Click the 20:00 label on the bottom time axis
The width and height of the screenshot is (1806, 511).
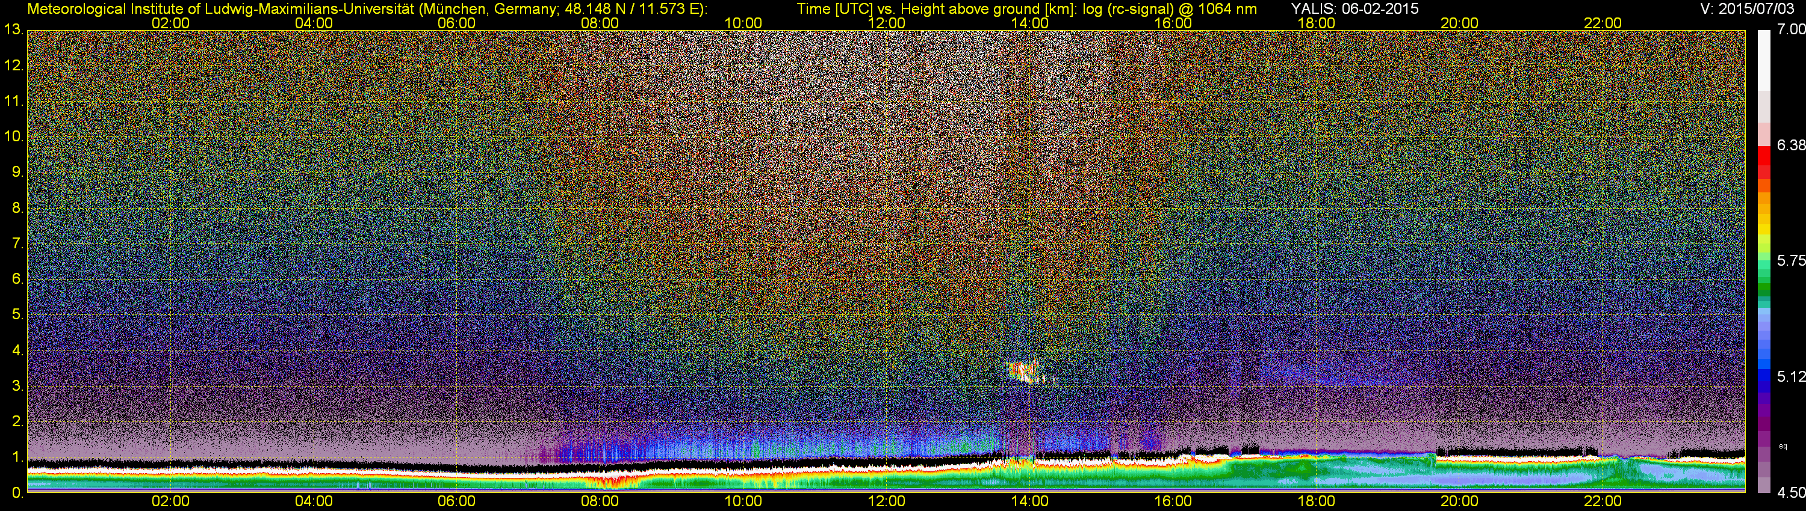point(1460,501)
